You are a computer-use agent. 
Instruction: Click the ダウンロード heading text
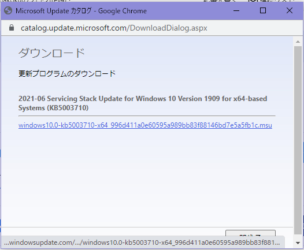[x=52, y=53]
